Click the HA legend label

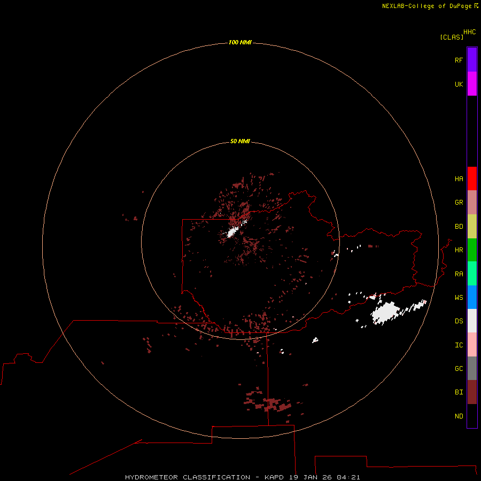[459, 179]
